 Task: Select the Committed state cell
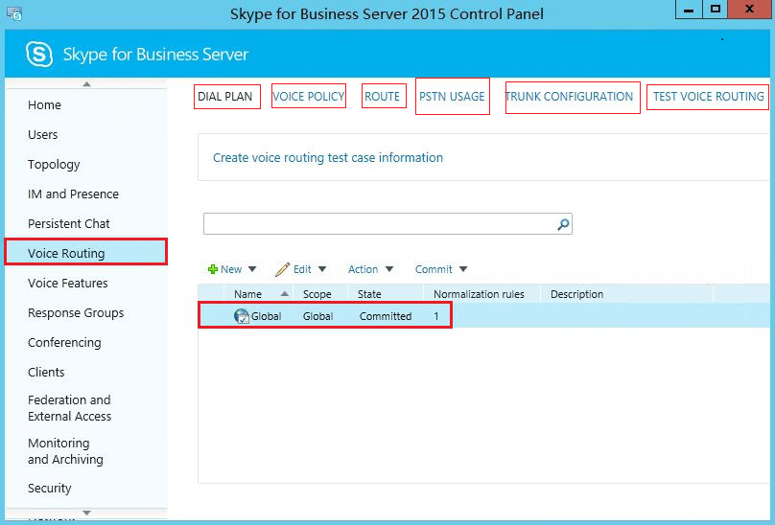(386, 316)
